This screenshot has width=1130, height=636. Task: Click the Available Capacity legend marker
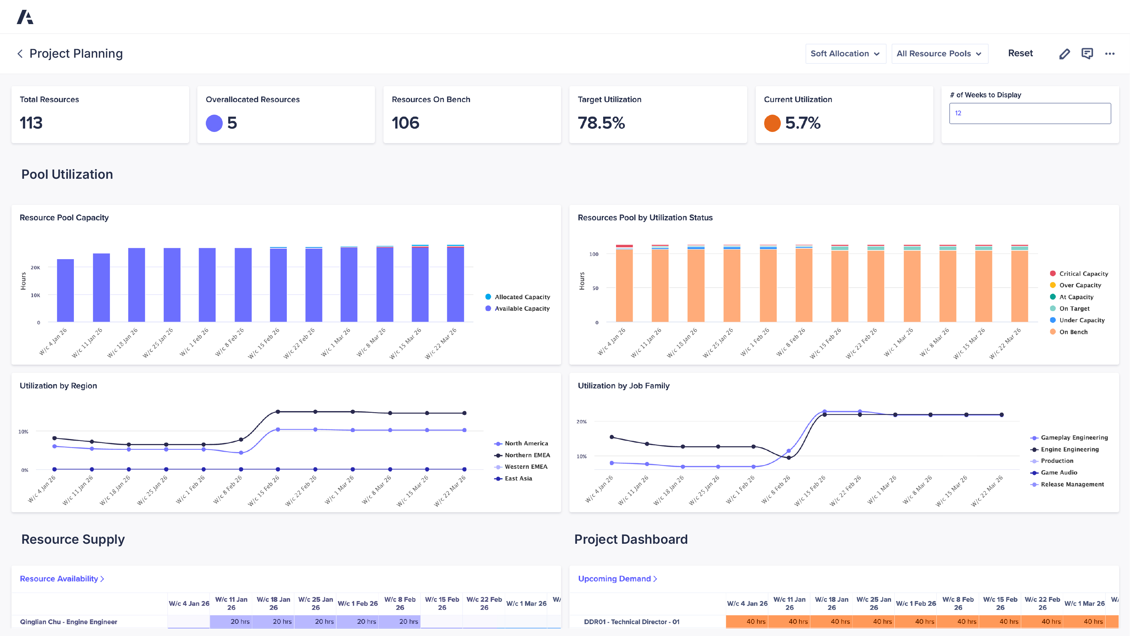tap(488, 308)
